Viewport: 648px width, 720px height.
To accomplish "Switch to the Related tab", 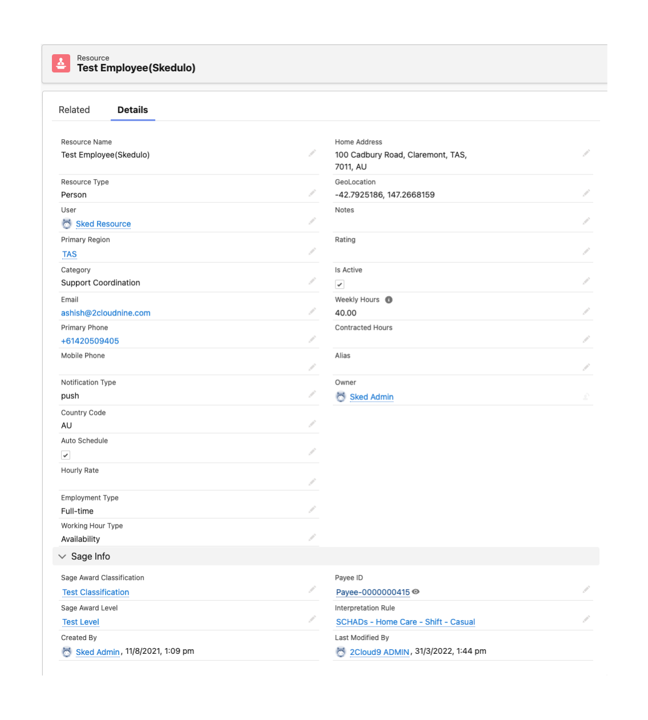I will point(74,110).
